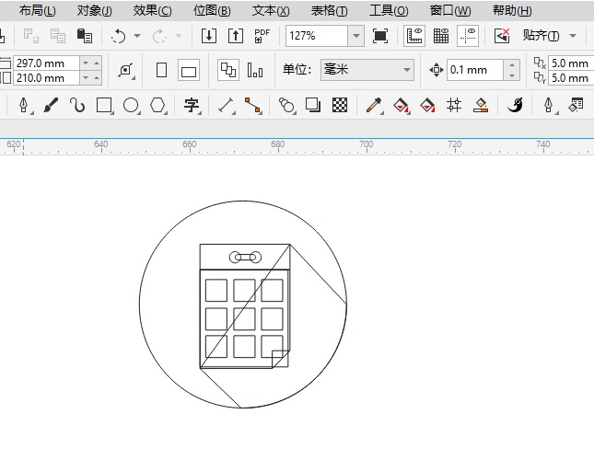Select the Ellipse tool

coord(131,105)
